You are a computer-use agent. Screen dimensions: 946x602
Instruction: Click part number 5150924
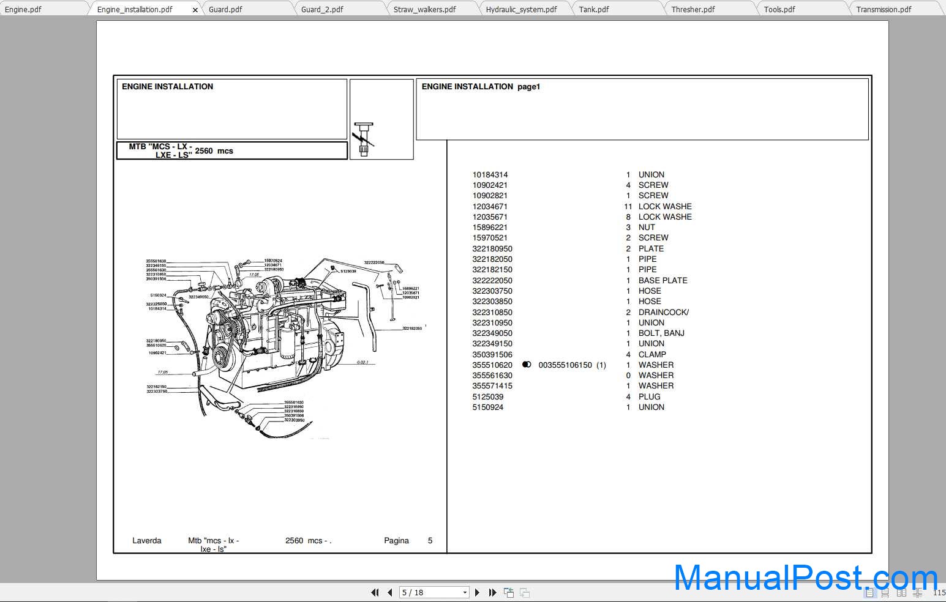pos(488,407)
